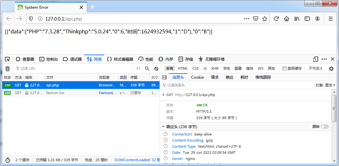The width and height of the screenshot is (339, 166).
Task: Go to the Firefox home page
Action: (x=287, y=19)
